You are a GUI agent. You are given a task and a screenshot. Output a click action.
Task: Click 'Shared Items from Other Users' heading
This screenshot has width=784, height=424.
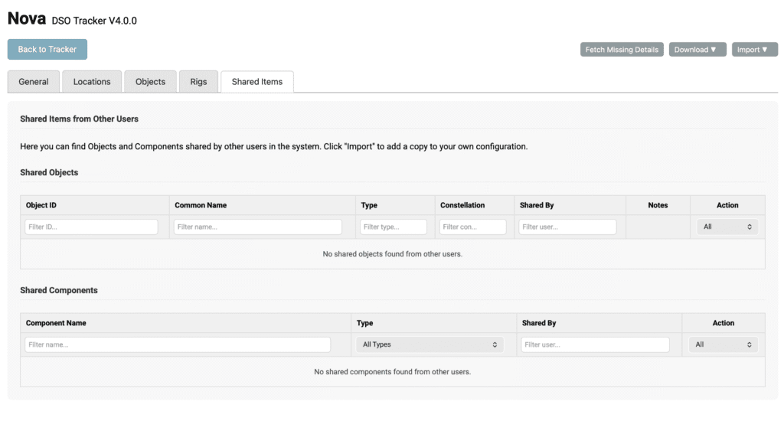pyautogui.click(x=79, y=119)
